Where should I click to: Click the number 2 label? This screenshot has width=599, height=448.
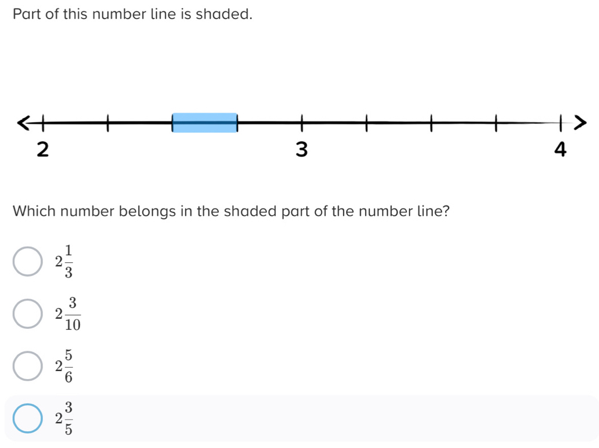[x=43, y=149]
